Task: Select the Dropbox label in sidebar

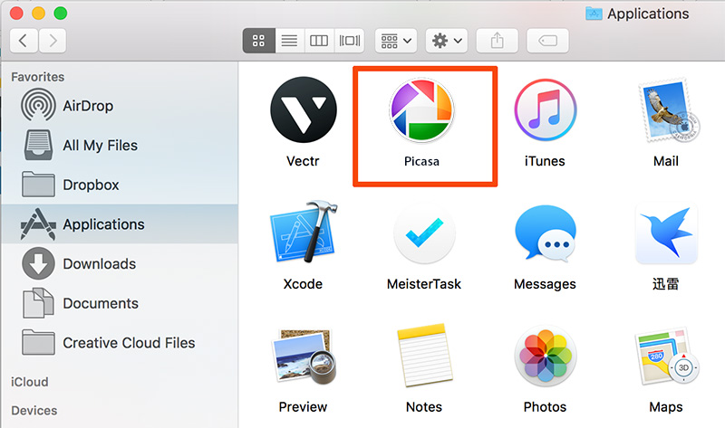Action: click(92, 185)
